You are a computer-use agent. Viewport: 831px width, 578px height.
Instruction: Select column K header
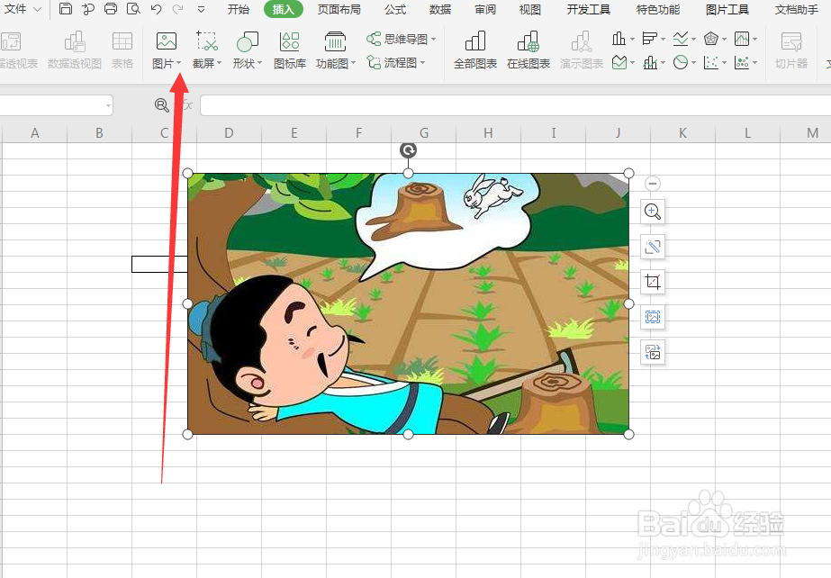tap(682, 133)
